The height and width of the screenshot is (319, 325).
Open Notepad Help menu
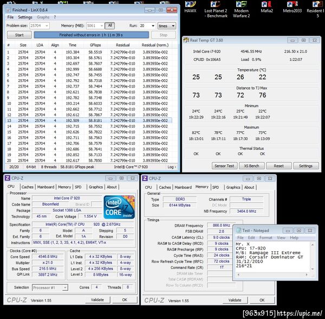294,238
